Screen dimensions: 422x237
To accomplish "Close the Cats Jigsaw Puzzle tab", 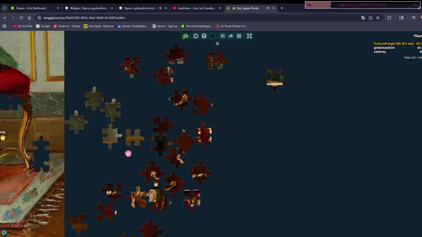I will coord(274,8).
